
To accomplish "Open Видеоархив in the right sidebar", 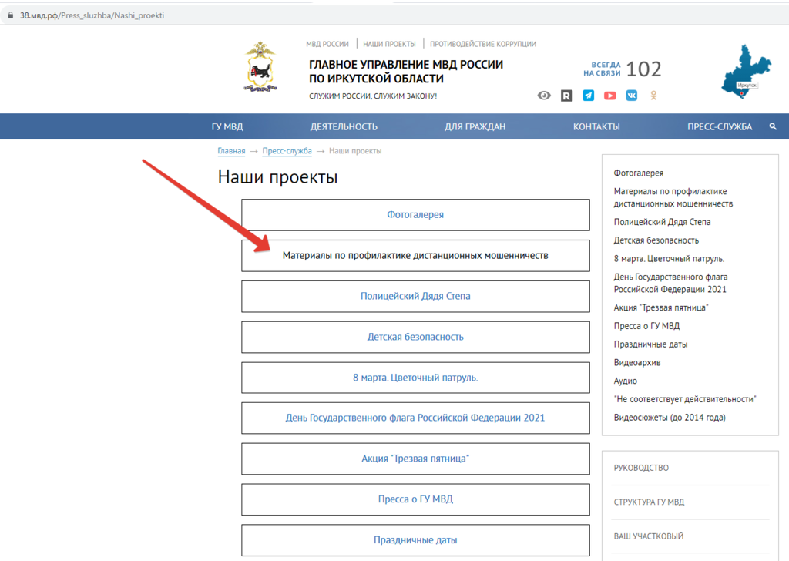I will (x=637, y=362).
